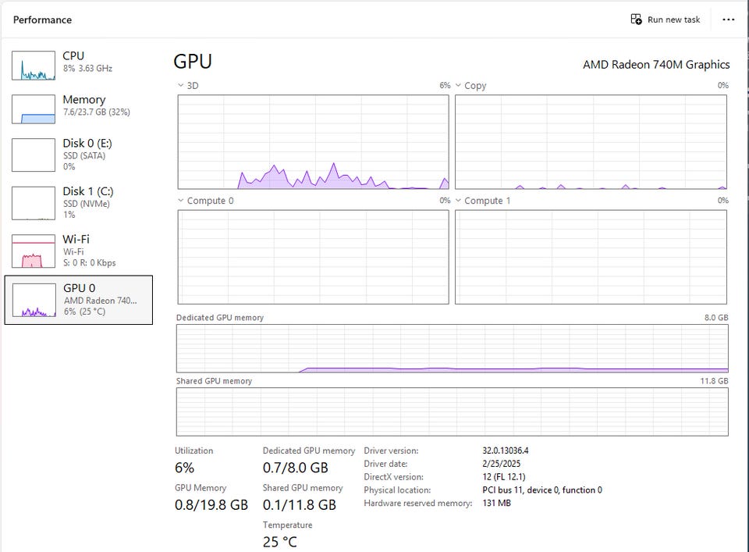The image size is (749, 552).
Task: Select the Wi-Fi activity graph thumbnail
Action: [x=34, y=251]
